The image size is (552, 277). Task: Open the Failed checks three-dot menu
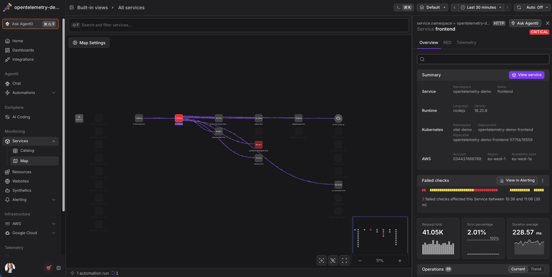click(542, 180)
